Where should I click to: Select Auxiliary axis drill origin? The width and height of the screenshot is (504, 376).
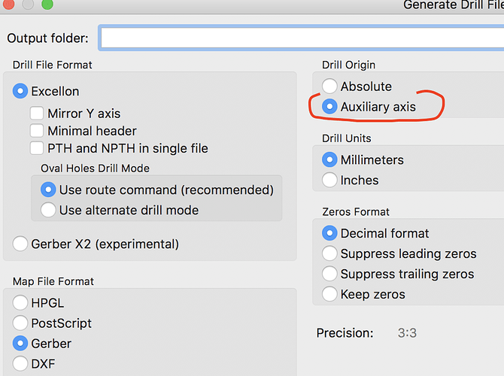coord(329,107)
